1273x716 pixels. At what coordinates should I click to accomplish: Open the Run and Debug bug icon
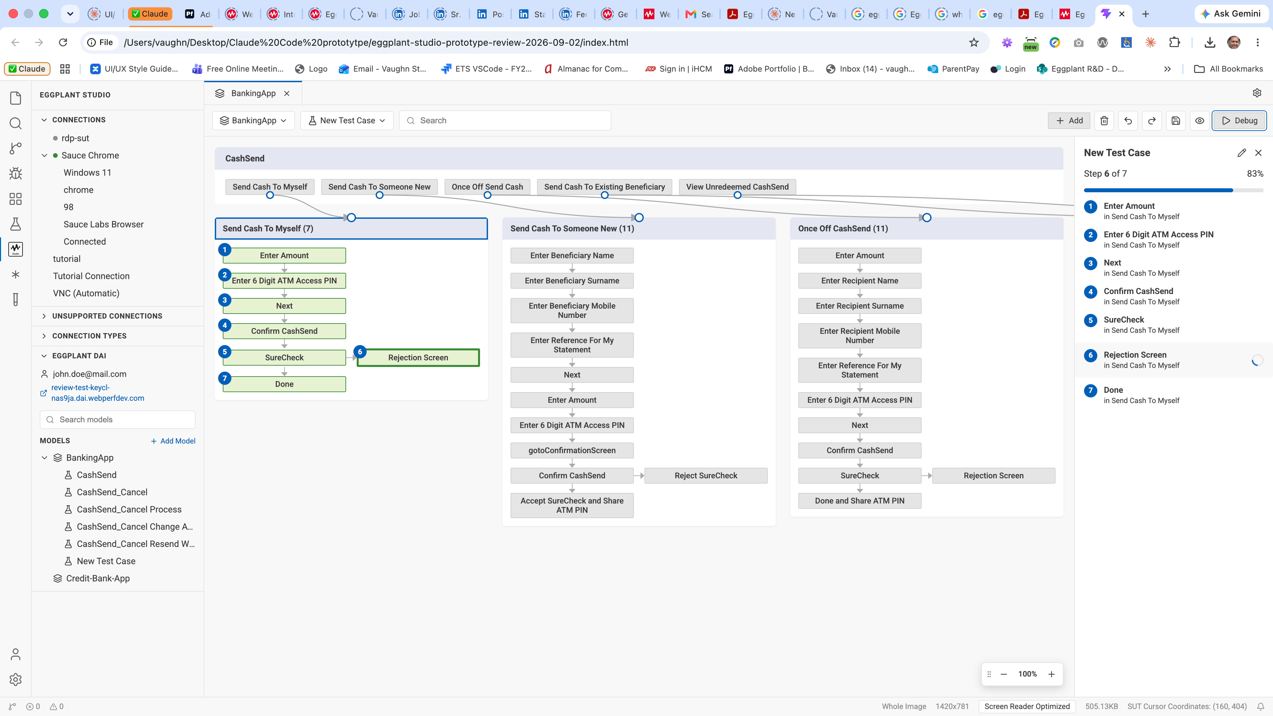coord(15,173)
